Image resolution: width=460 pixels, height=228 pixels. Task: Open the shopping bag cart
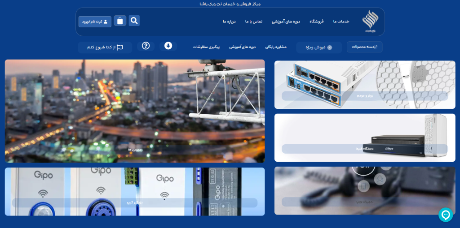(120, 21)
